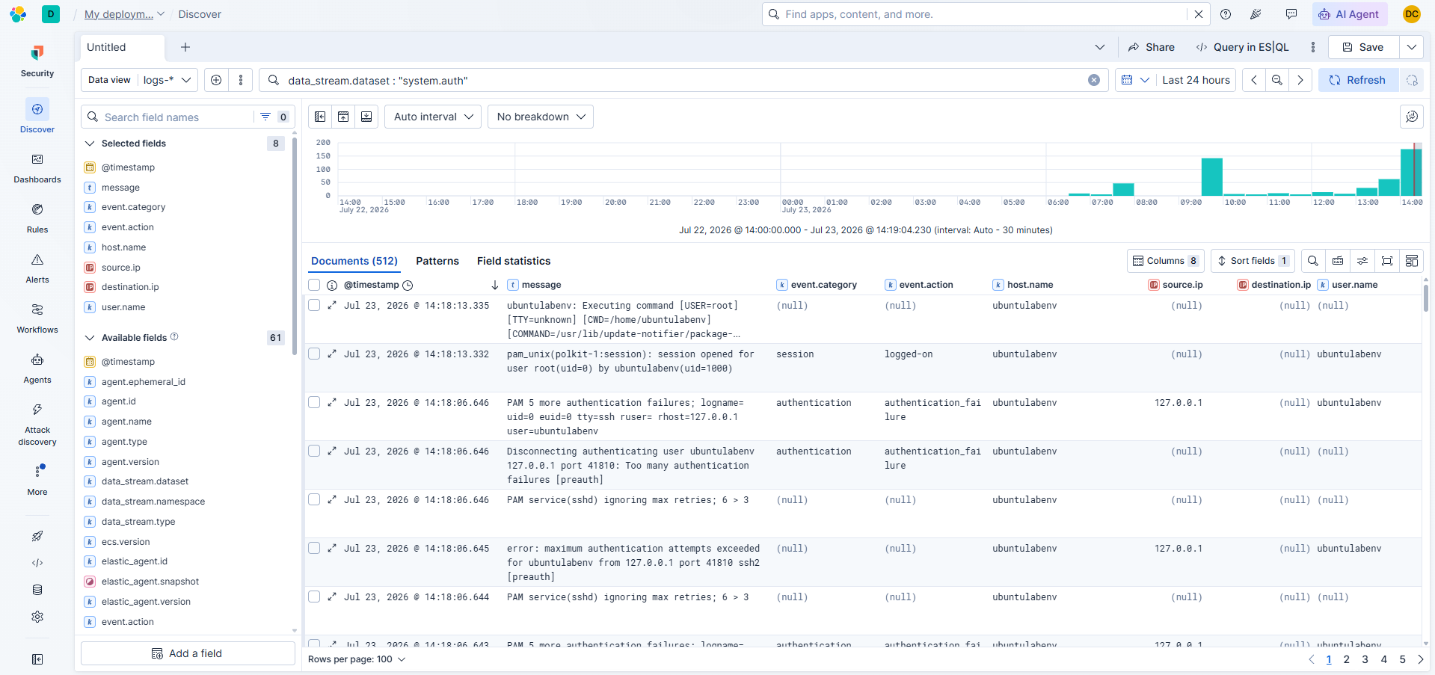Check the first PAM service(sshd) row
This screenshot has width=1435, height=675.
(314, 499)
